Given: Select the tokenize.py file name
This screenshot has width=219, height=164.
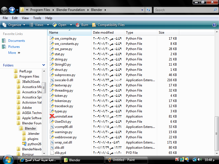Looking at the screenshot, I should click(x=63, y=101).
